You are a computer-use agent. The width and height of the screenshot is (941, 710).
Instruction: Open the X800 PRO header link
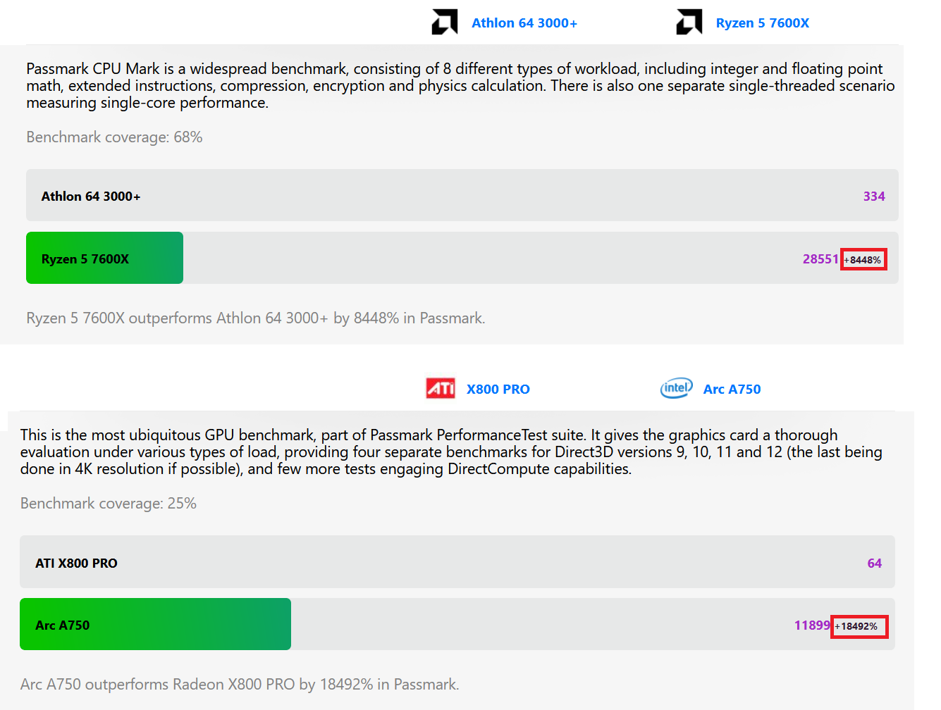tap(498, 390)
